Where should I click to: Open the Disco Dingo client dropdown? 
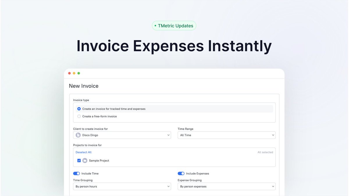[122, 135]
